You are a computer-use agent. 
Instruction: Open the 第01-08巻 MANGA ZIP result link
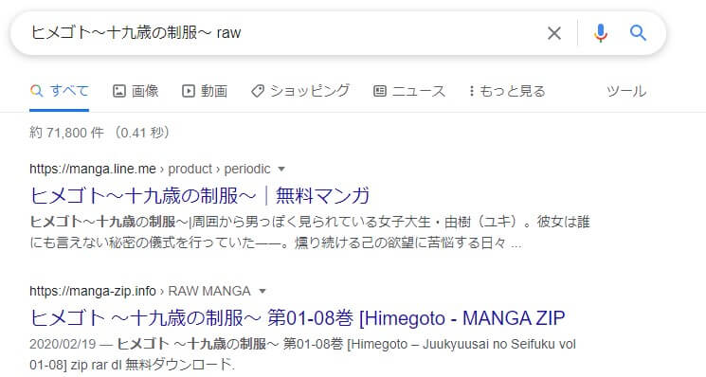pos(298,318)
